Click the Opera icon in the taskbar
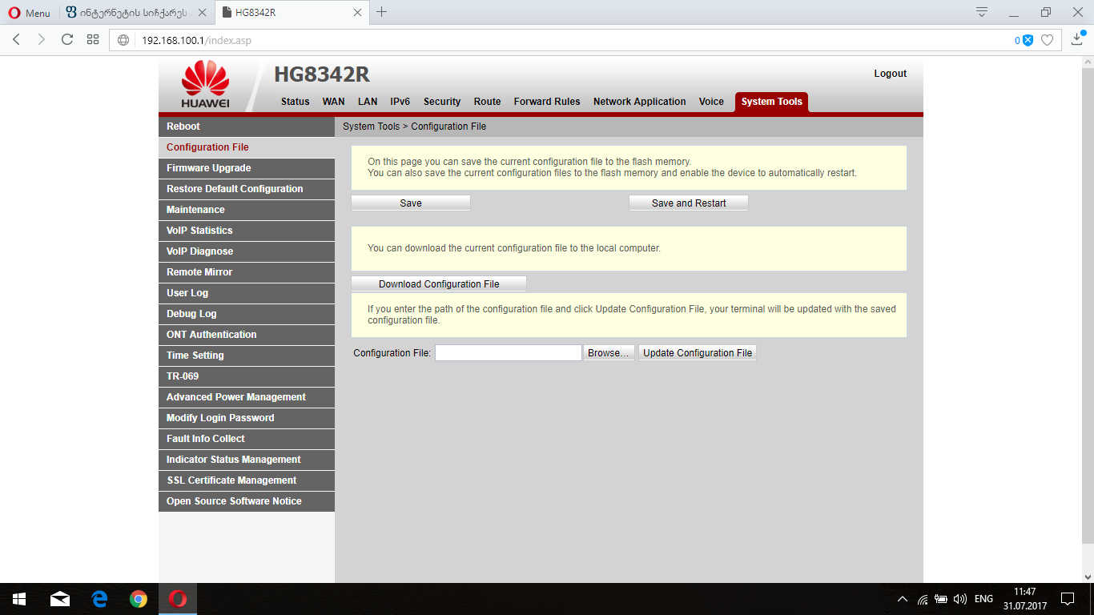 pyautogui.click(x=178, y=599)
